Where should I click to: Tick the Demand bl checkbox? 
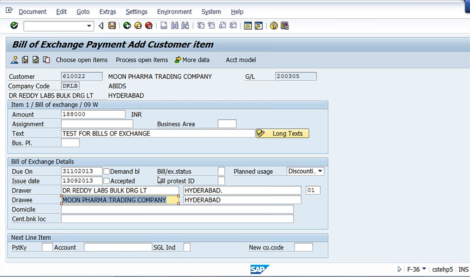[106, 171]
